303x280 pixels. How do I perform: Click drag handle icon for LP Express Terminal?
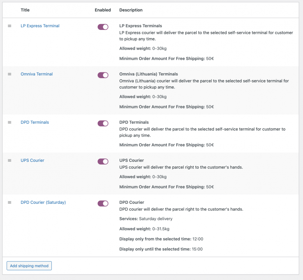click(10, 26)
